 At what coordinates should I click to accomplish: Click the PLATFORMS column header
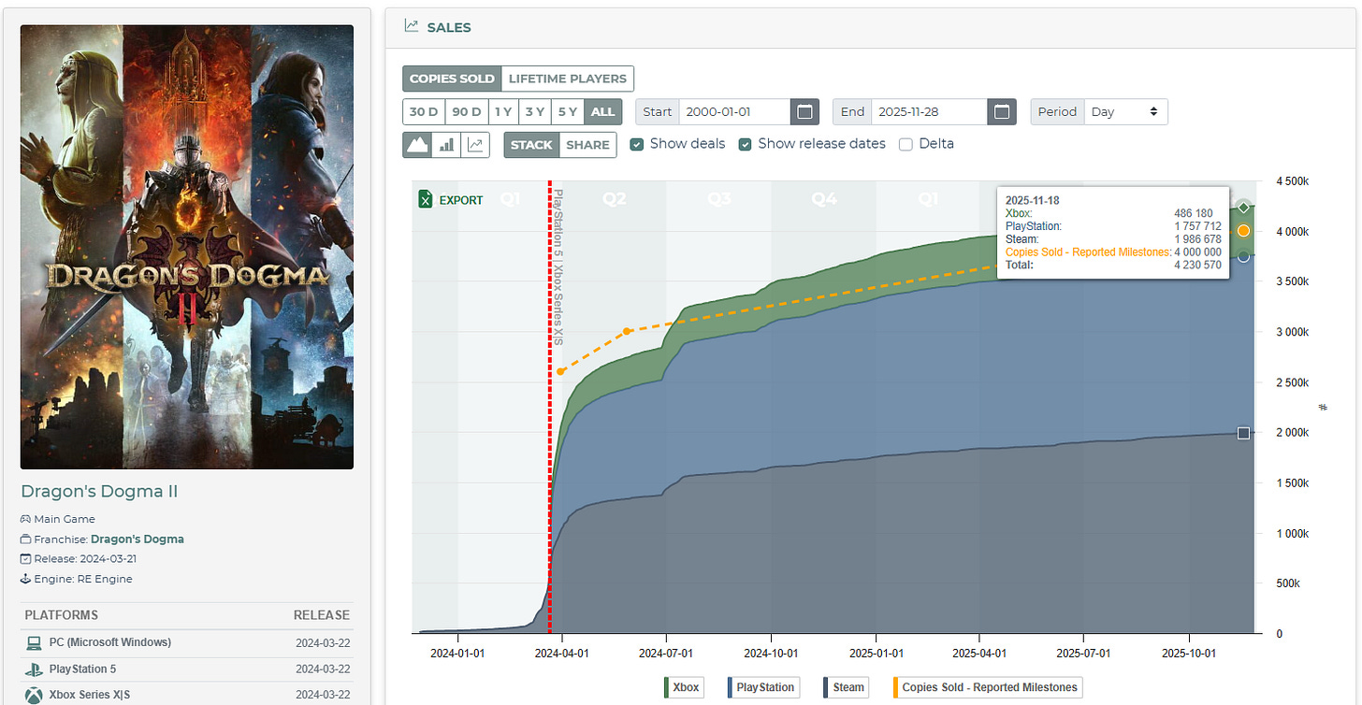pos(62,615)
